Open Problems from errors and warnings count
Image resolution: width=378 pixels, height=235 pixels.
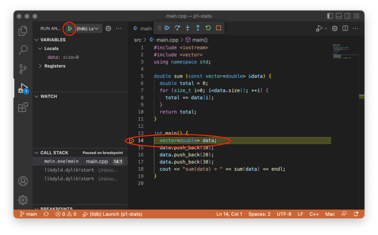(66, 214)
